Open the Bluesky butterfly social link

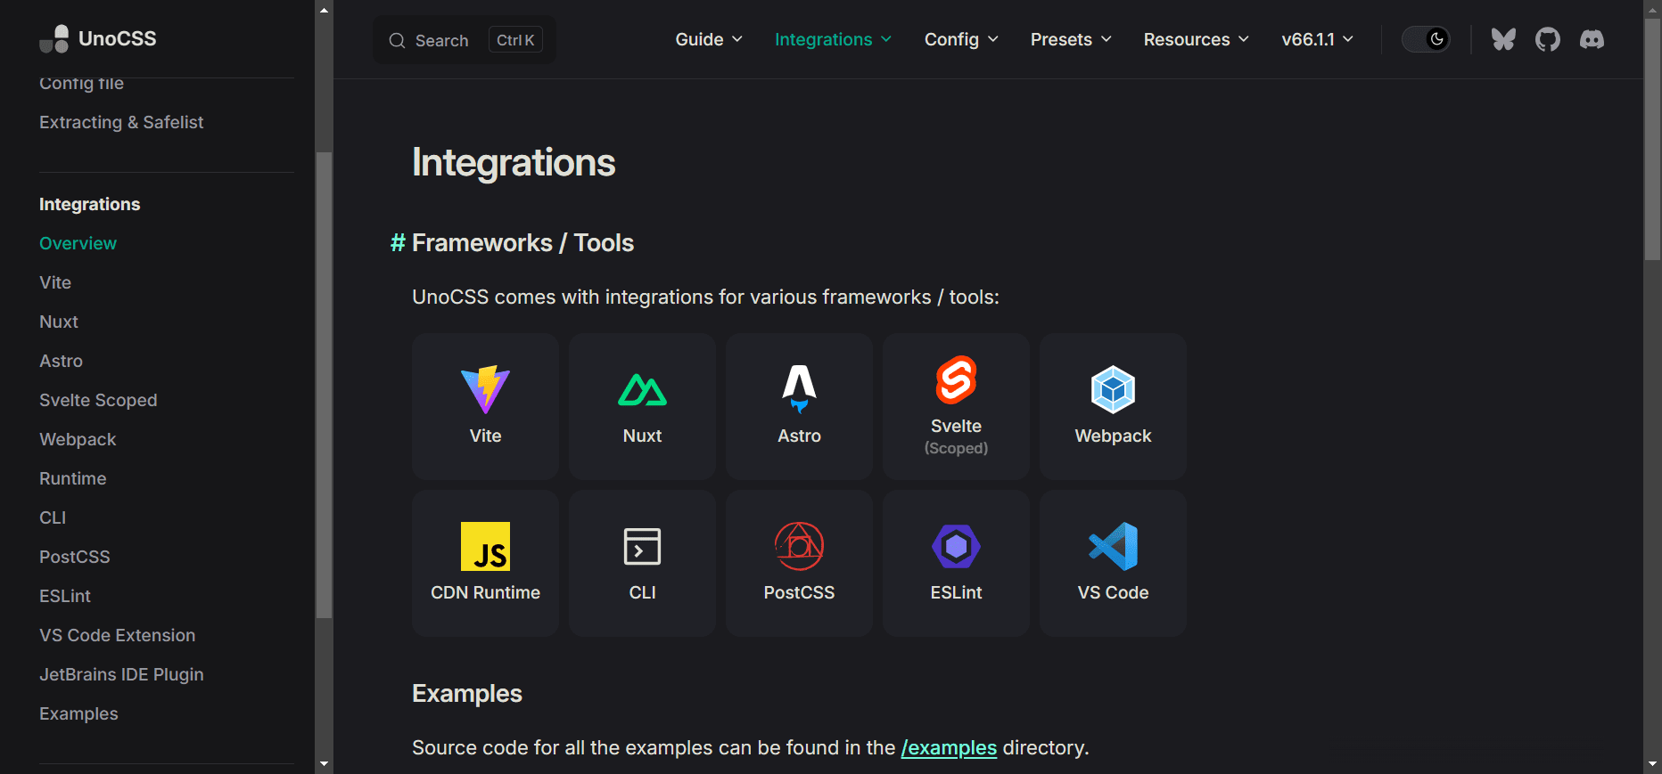click(x=1503, y=39)
